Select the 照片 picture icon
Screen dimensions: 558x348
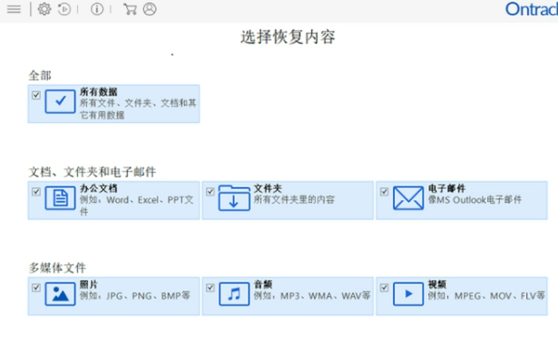60,294
